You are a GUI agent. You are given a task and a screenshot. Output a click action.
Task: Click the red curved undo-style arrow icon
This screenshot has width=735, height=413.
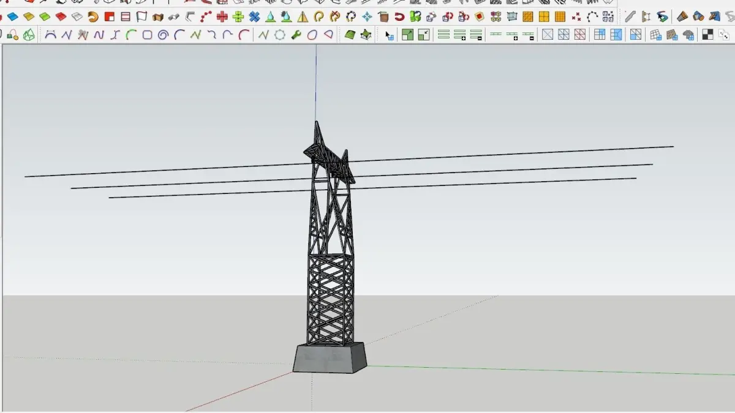pos(399,17)
